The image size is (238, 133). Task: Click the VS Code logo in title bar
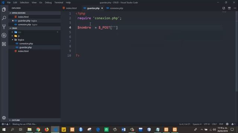coord(3,3)
